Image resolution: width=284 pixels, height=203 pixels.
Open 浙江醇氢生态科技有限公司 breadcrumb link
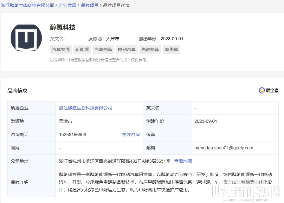(28, 5)
